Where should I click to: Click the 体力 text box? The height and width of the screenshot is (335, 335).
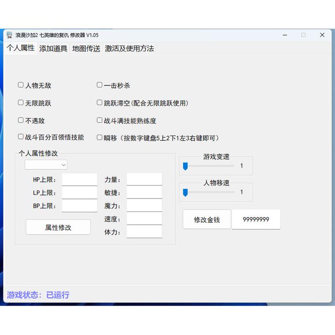144,232
